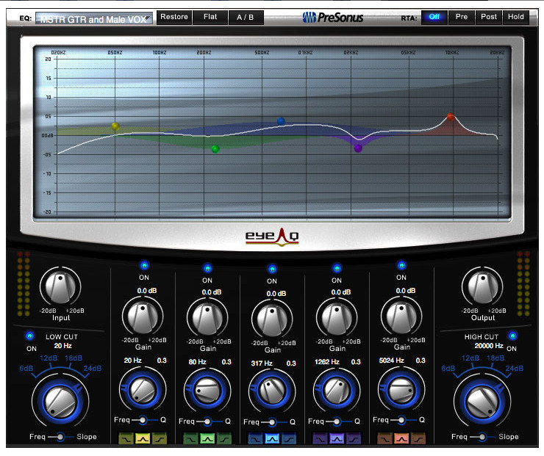Toggle the LOW CUT ON light
This screenshot has height=456, width=544.
(30, 336)
